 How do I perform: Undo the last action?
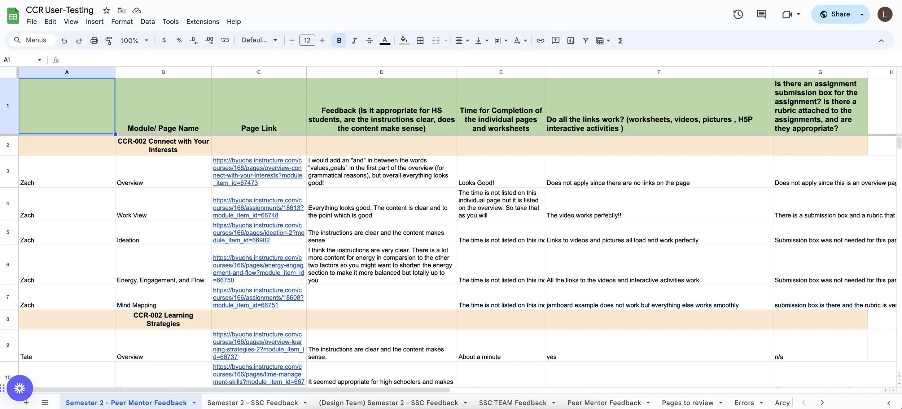[64, 41]
